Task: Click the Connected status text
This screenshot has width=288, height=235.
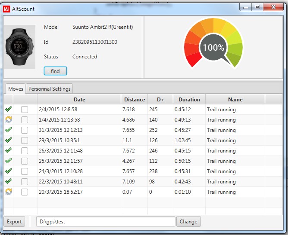Action: (x=85, y=57)
